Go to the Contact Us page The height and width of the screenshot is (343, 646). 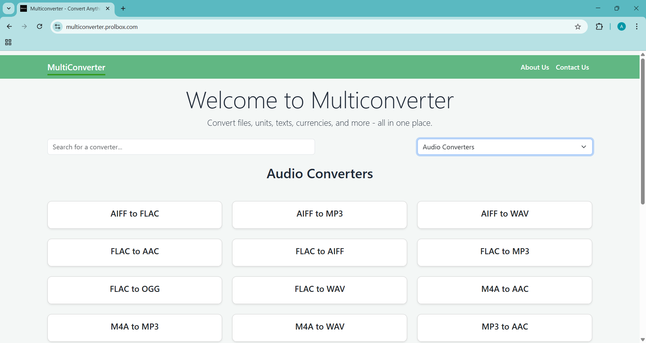[x=572, y=67]
